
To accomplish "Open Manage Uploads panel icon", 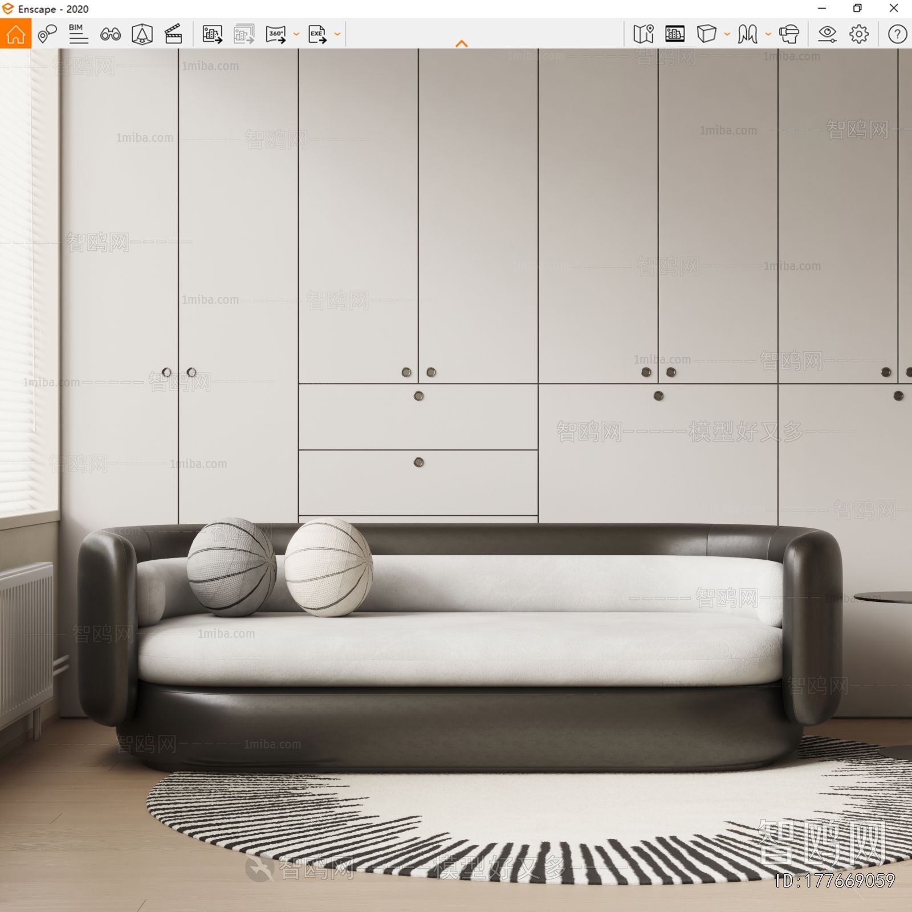I will pos(675,34).
